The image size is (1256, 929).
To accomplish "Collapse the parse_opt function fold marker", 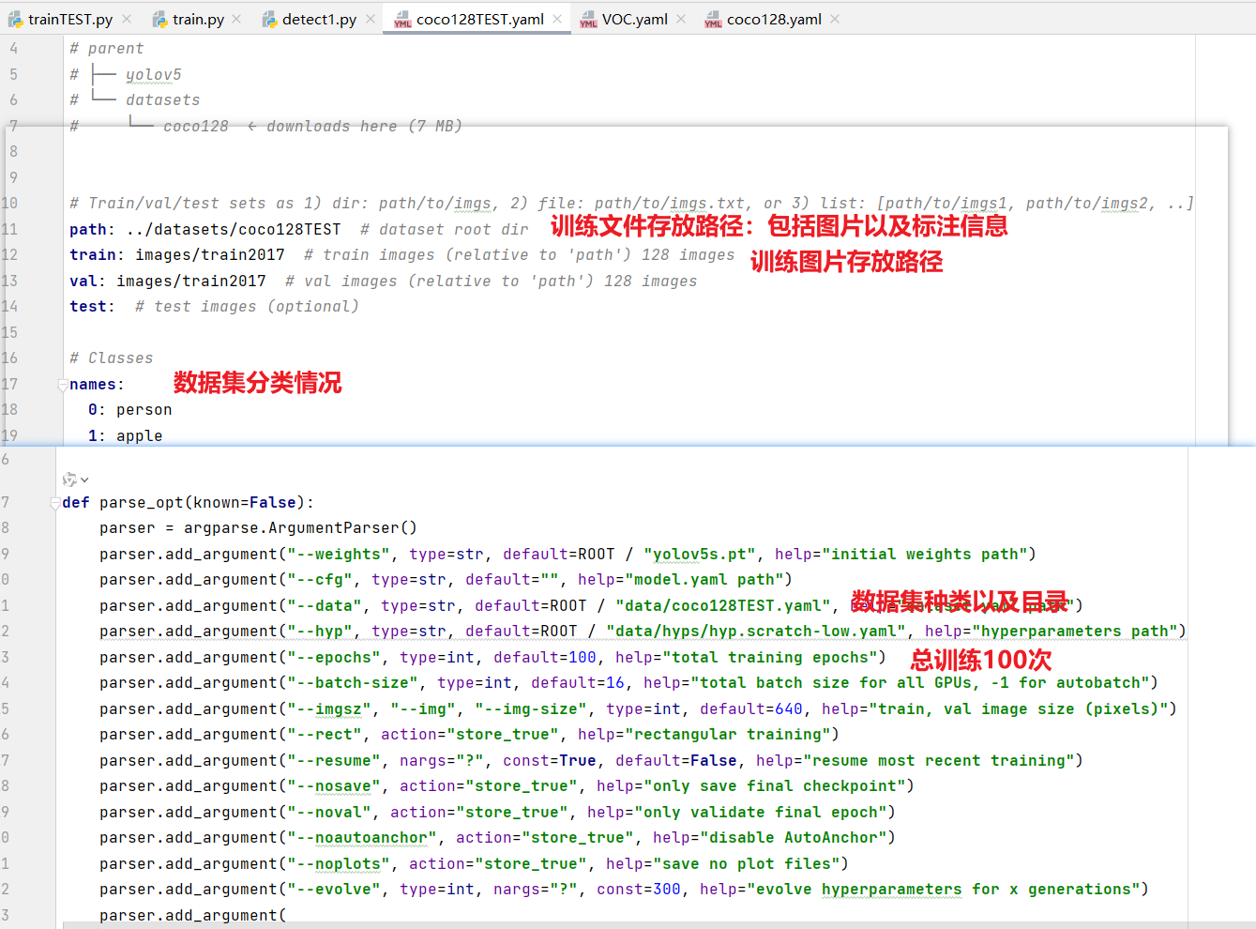I will point(55,503).
